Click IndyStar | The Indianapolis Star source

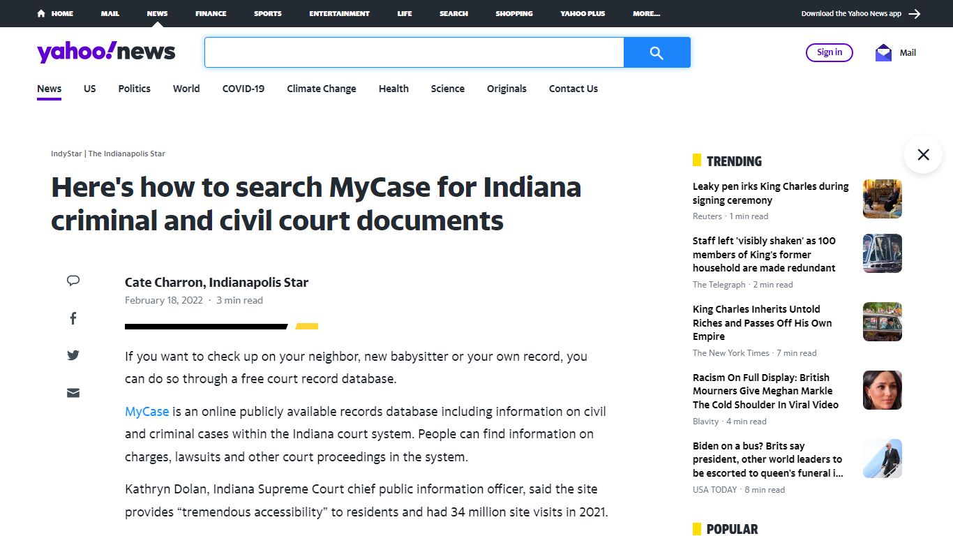point(108,154)
